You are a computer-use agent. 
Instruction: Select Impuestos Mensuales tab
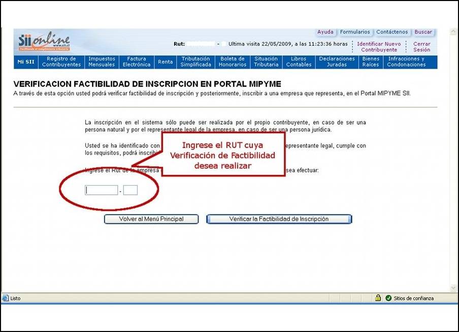102,62
